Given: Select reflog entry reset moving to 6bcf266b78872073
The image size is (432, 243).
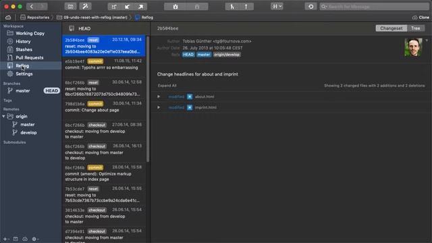Looking at the screenshot, I should tap(103, 88).
